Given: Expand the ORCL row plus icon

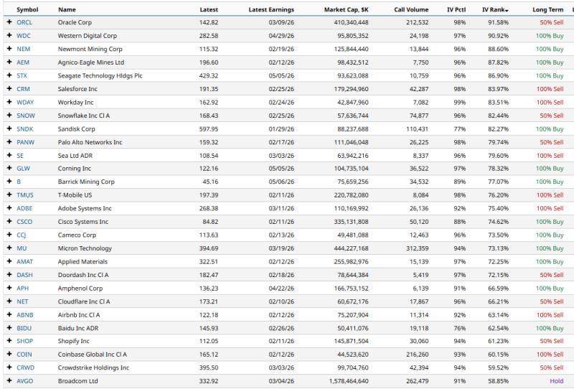Looking at the screenshot, I should coord(9,23).
